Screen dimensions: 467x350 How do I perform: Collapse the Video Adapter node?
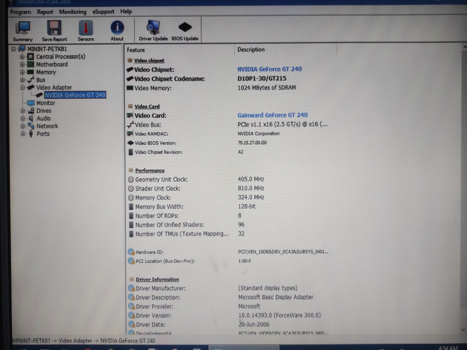(x=22, y=87)
